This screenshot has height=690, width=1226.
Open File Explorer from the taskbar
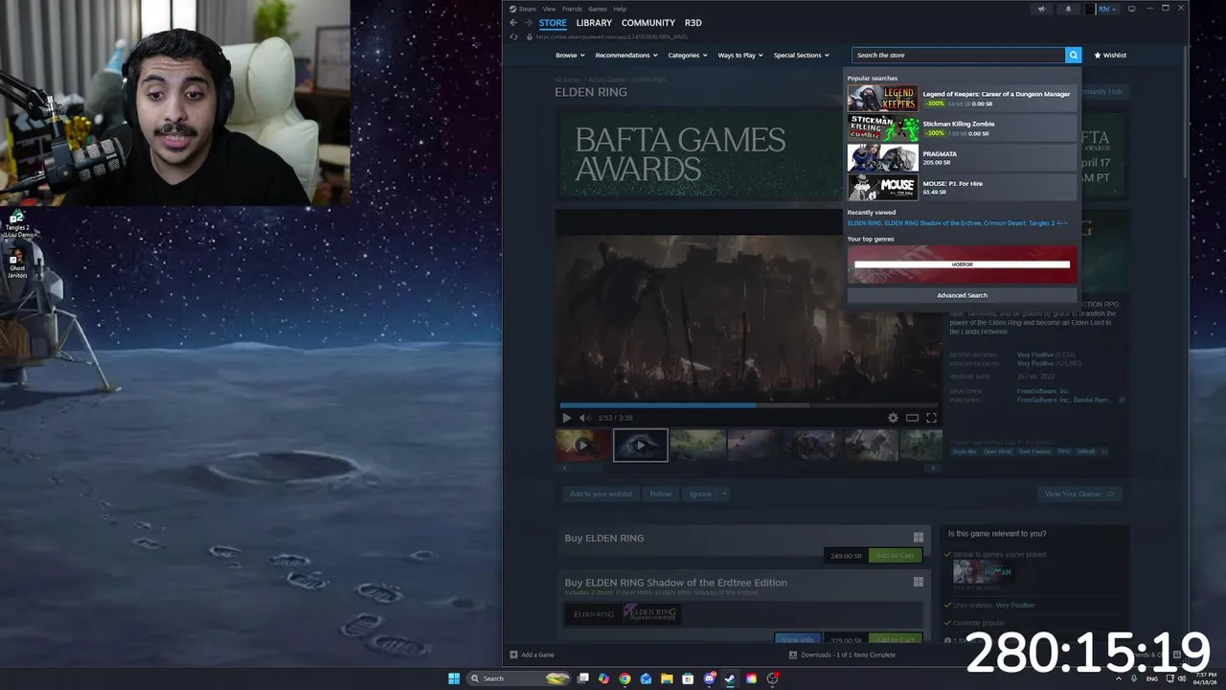pyautogui.click(x=667, y=678)
